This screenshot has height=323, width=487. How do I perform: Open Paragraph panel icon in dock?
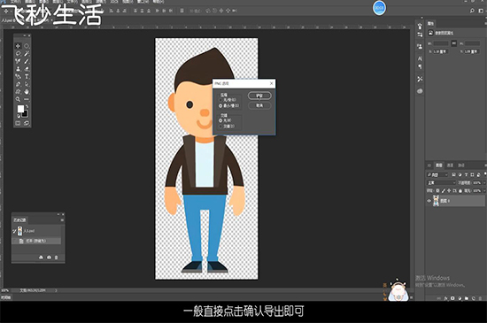pyautogui.click(x=420, y=66)
